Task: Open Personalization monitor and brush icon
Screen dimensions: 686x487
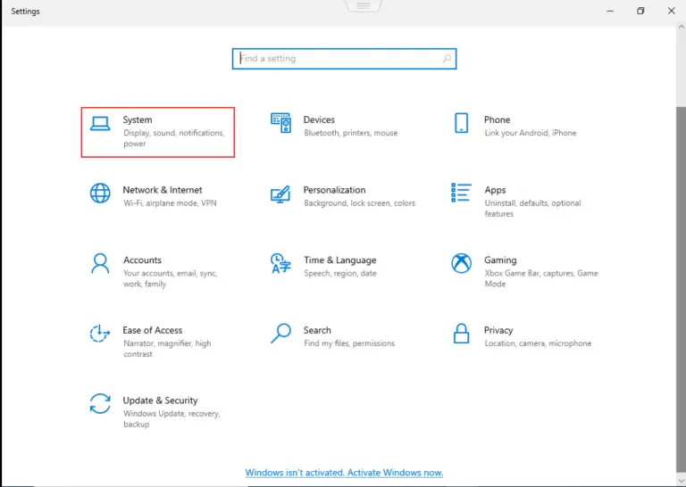Action: [280, 194]
